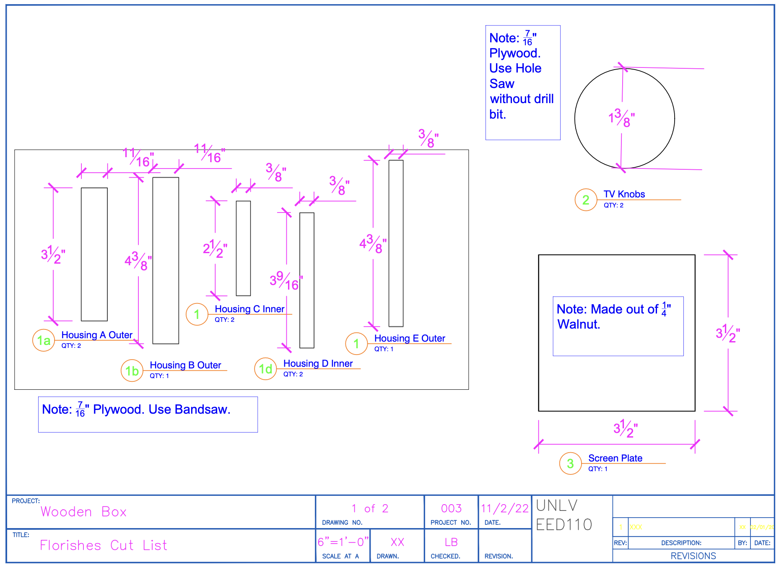779x570 pixels.
Task: Select the Hole Saw note text box
Action: click(x=523, y=83)
